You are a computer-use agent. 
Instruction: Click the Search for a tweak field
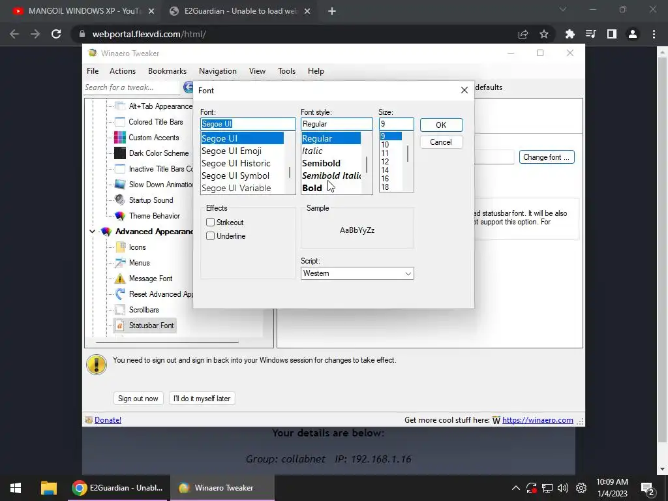[132, 87]
